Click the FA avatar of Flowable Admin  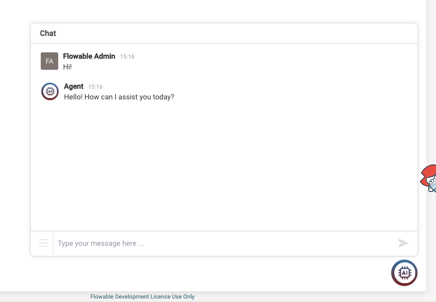pyautogui.click(x=49, y=61)
